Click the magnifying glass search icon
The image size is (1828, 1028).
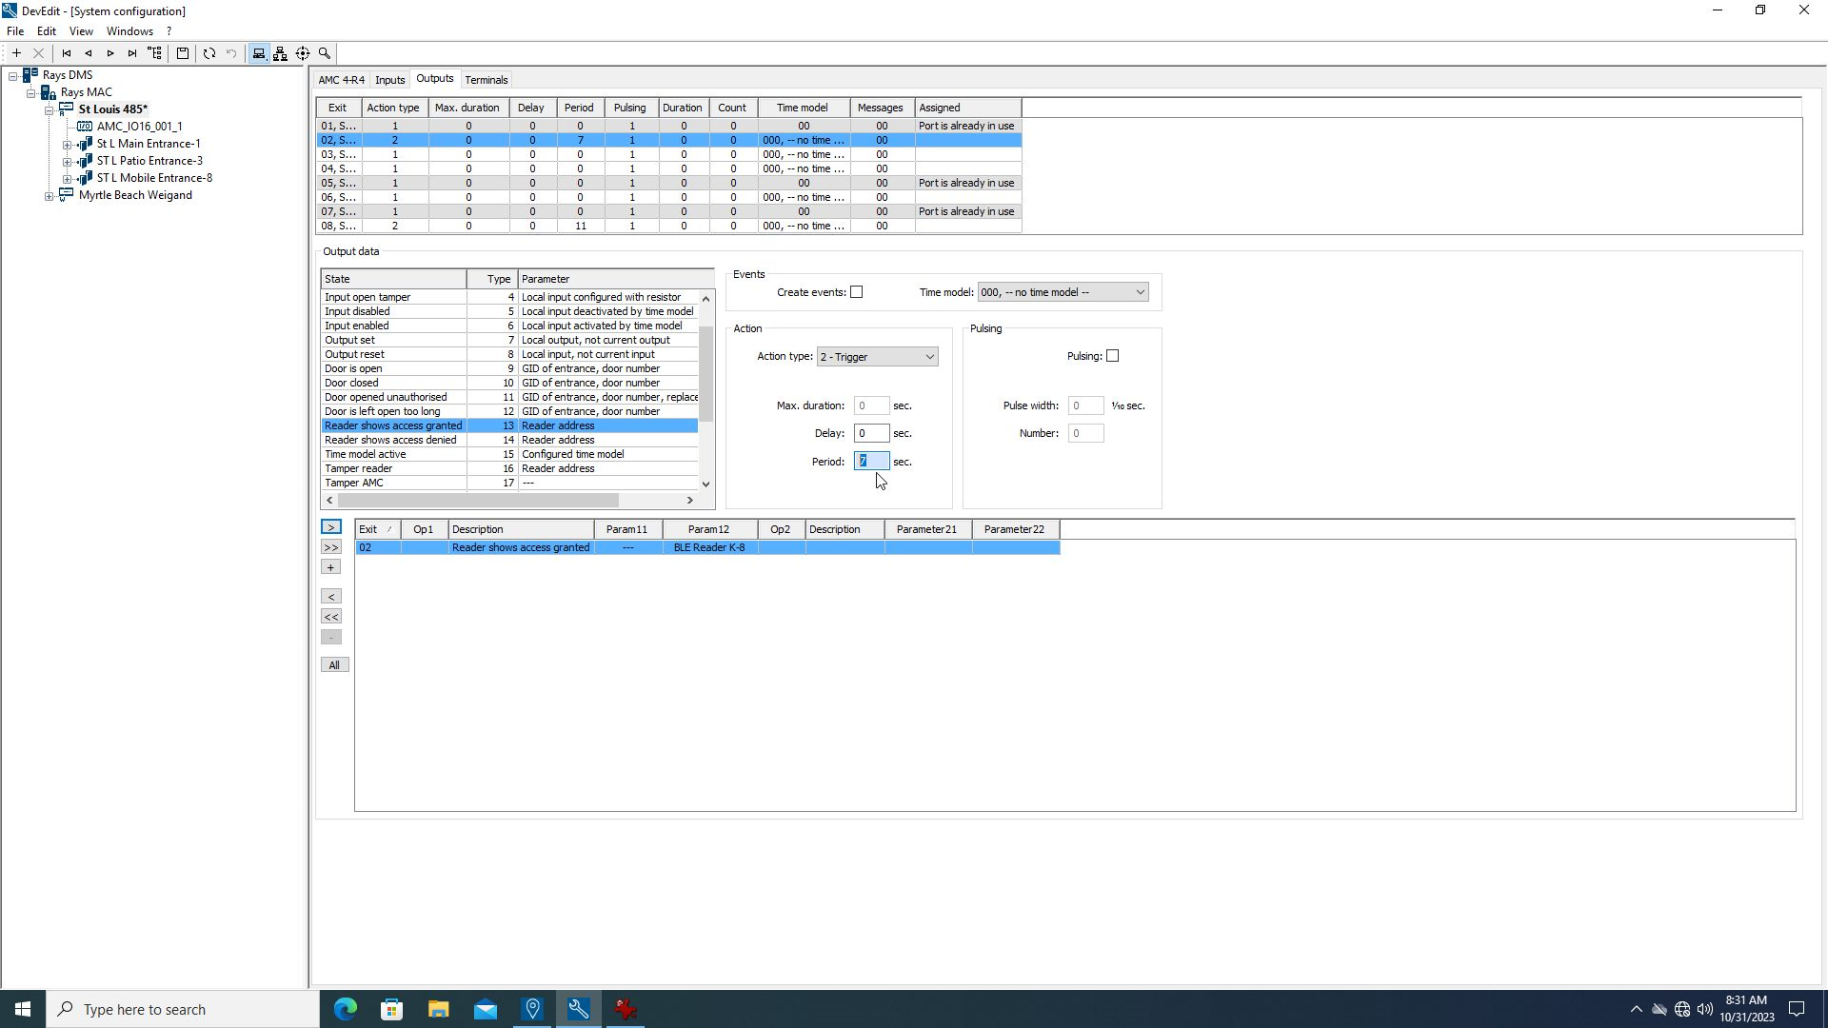coord(325,53)
